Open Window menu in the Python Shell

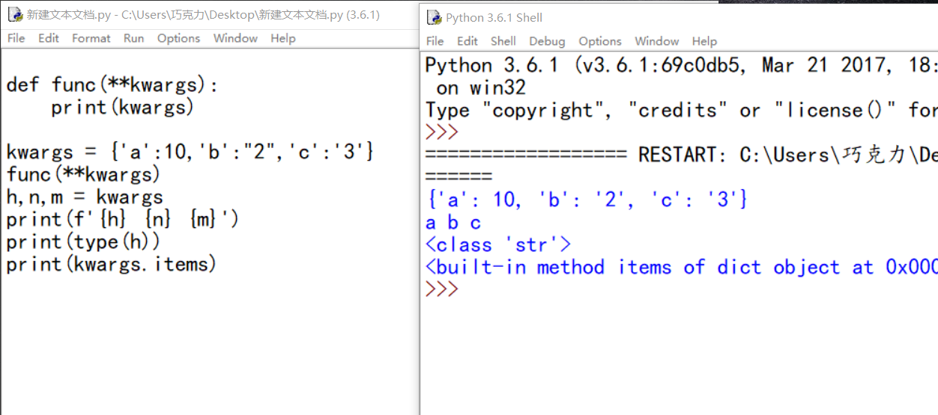(657, 41)
